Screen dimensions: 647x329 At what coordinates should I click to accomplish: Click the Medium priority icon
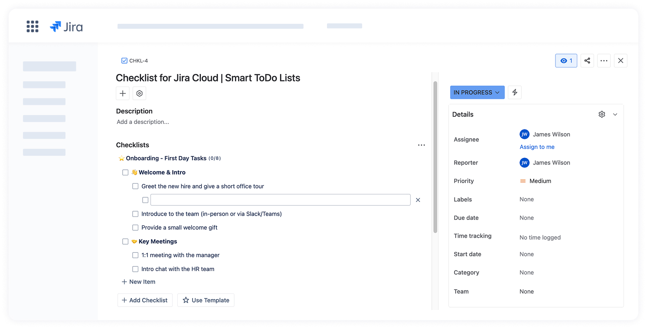coord(523,181)
